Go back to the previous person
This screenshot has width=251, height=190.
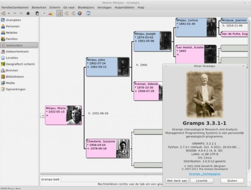[x=15, y=13]
